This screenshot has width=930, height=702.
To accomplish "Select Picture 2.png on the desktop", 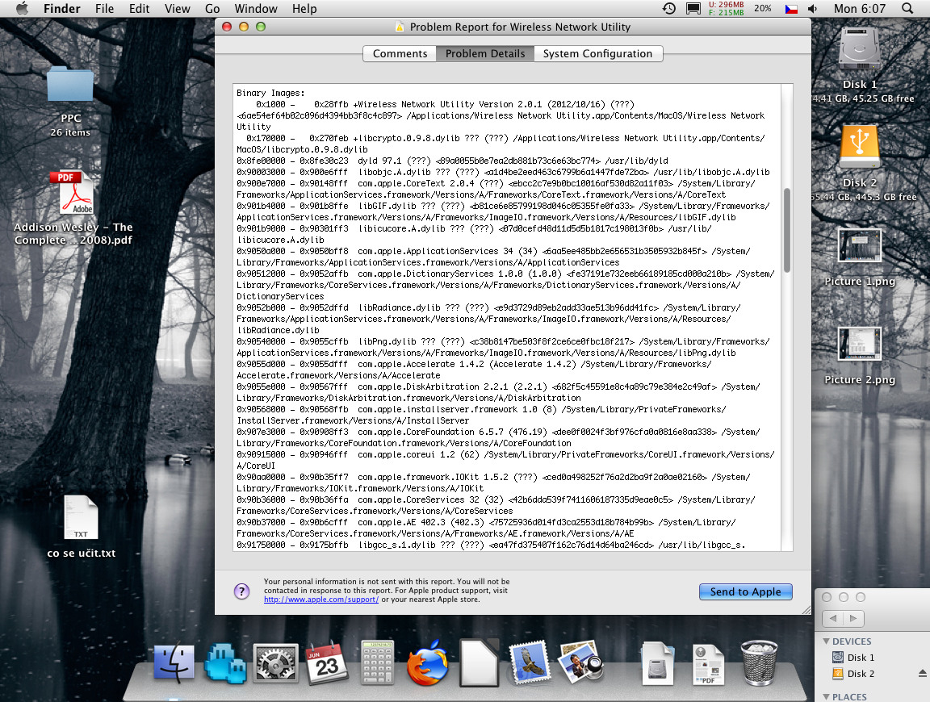I will tap(860, 344).
